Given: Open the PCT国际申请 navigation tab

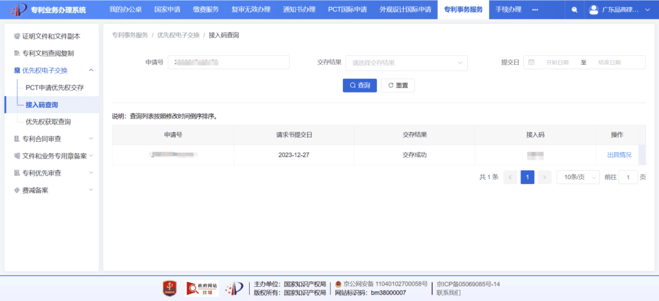Looking at the screenshot, I should click(347, 10).
